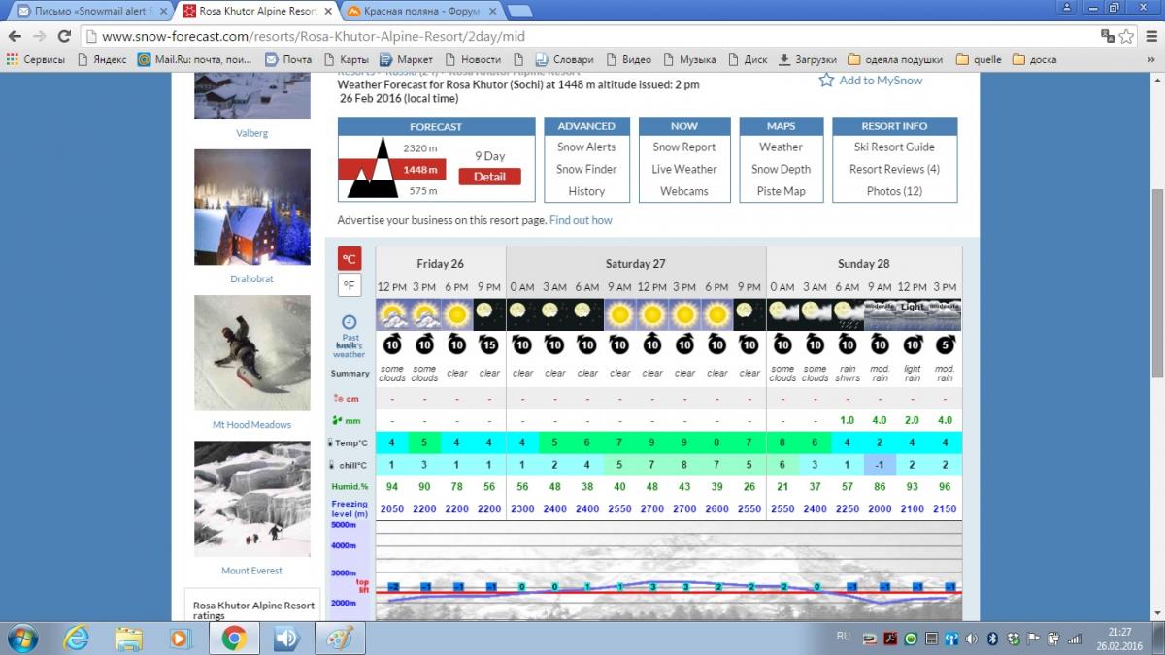1165x655 pixels.
Task: Open the Snow Report link
Action: 683,147
